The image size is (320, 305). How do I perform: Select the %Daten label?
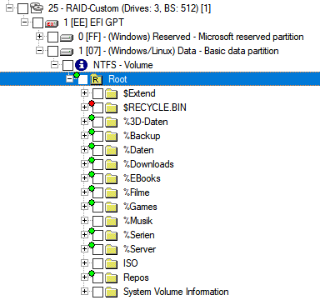(x=138, y=150)
